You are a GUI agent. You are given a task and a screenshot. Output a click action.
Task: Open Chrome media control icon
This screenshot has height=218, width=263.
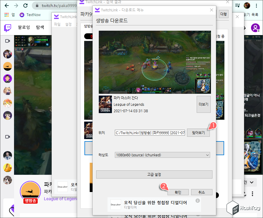click(238, 6)
